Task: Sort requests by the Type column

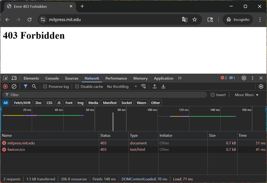Action: pyautogui.click(x=143, y=135)
